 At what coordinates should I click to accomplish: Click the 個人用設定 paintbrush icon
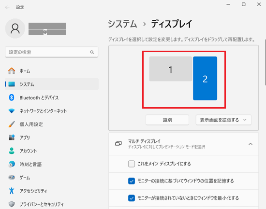12,124
